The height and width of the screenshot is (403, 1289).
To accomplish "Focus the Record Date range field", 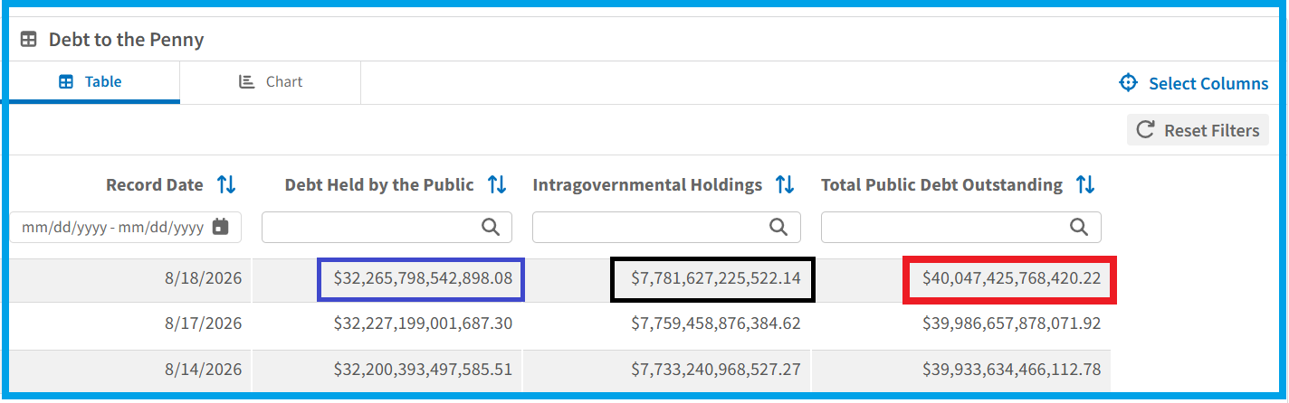I will (127, 228).
